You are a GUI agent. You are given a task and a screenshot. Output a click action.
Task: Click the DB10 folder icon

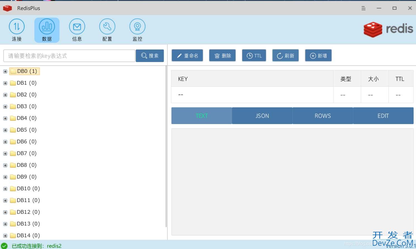tap(13, 189)
